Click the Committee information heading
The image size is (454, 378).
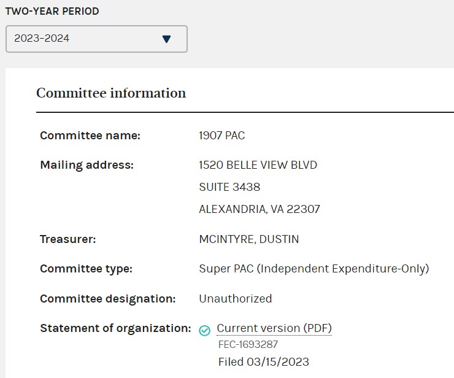pyautogui.click(x=111, y=93)
